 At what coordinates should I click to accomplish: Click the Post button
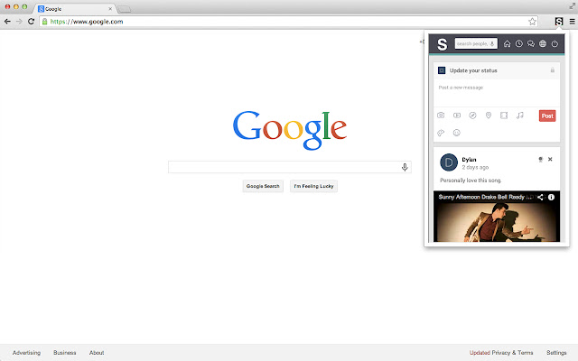tap(547, 116)
